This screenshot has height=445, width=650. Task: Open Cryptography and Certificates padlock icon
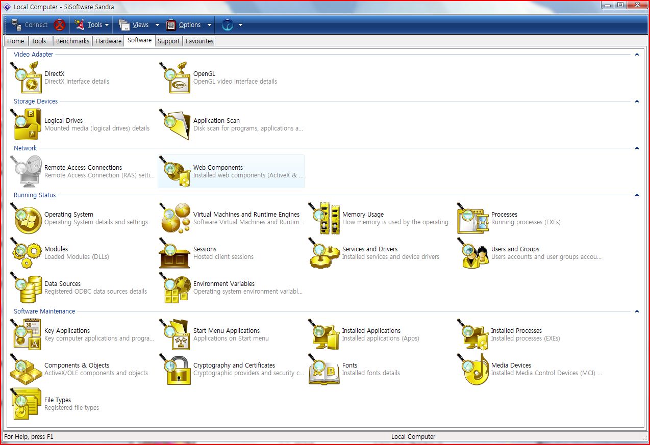175,369
